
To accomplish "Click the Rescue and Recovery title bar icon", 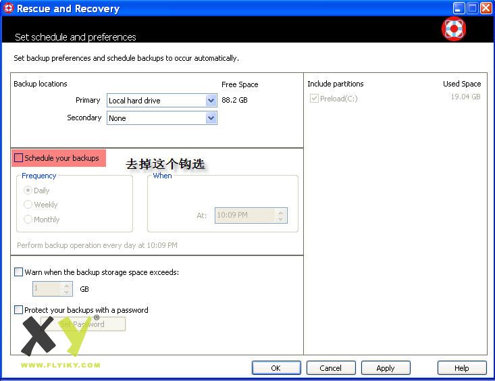I will point(9,8).
